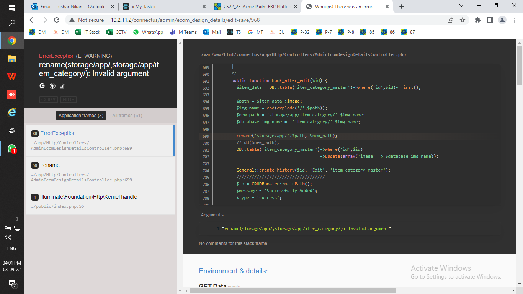Image resolution: width=523 pixels, height=294 pixels.
Task: Select frame 60 ErrorException
Action: coord(100,140)
